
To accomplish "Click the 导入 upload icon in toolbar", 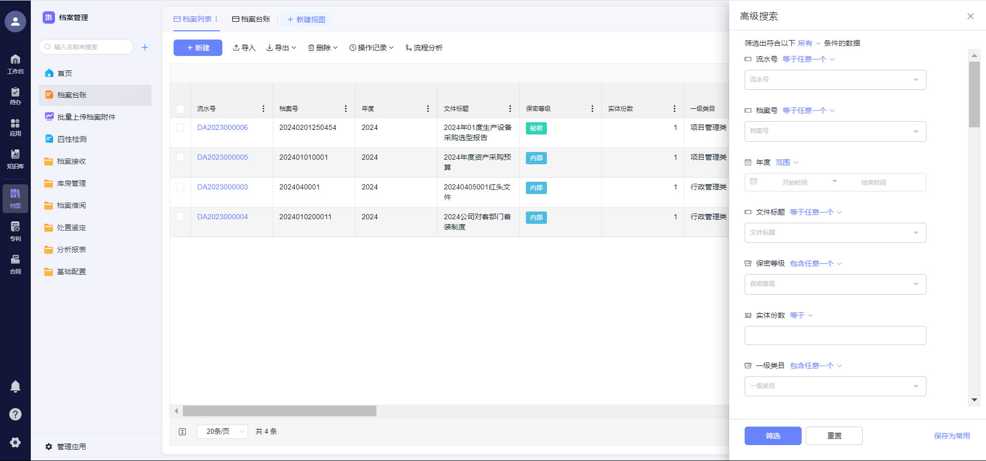I will pos(244,48).
